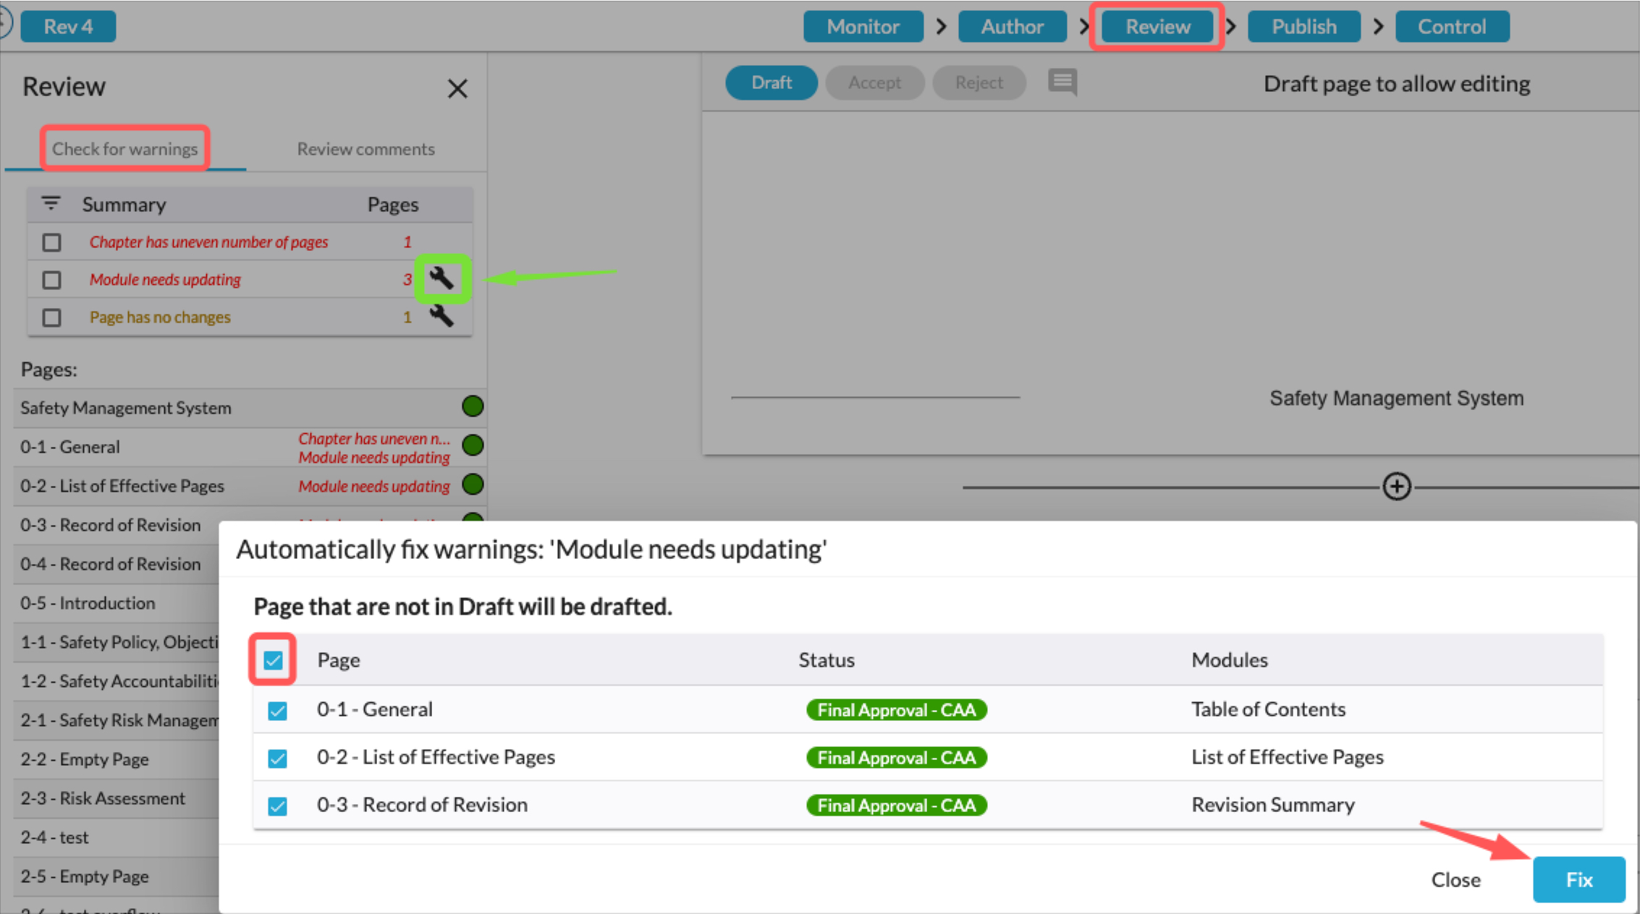Click the circled plus add-page icon
The width and height of the screenshot is (1640, 914).
(x=1396, y=487)
